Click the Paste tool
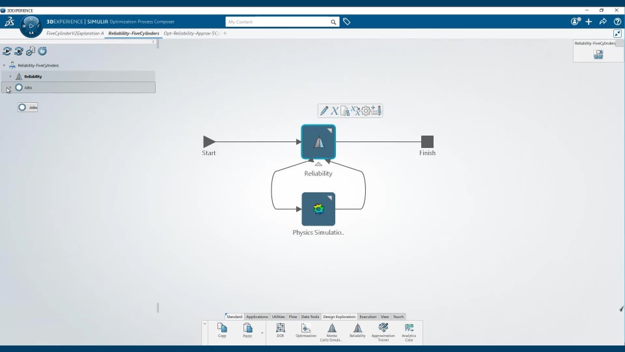The width and height of the screenshot is (625, 352). pos(247,330)
